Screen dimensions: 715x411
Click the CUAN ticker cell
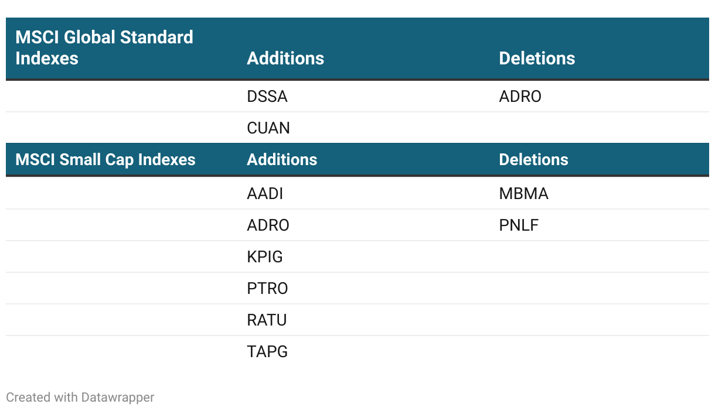click(268, 128)
